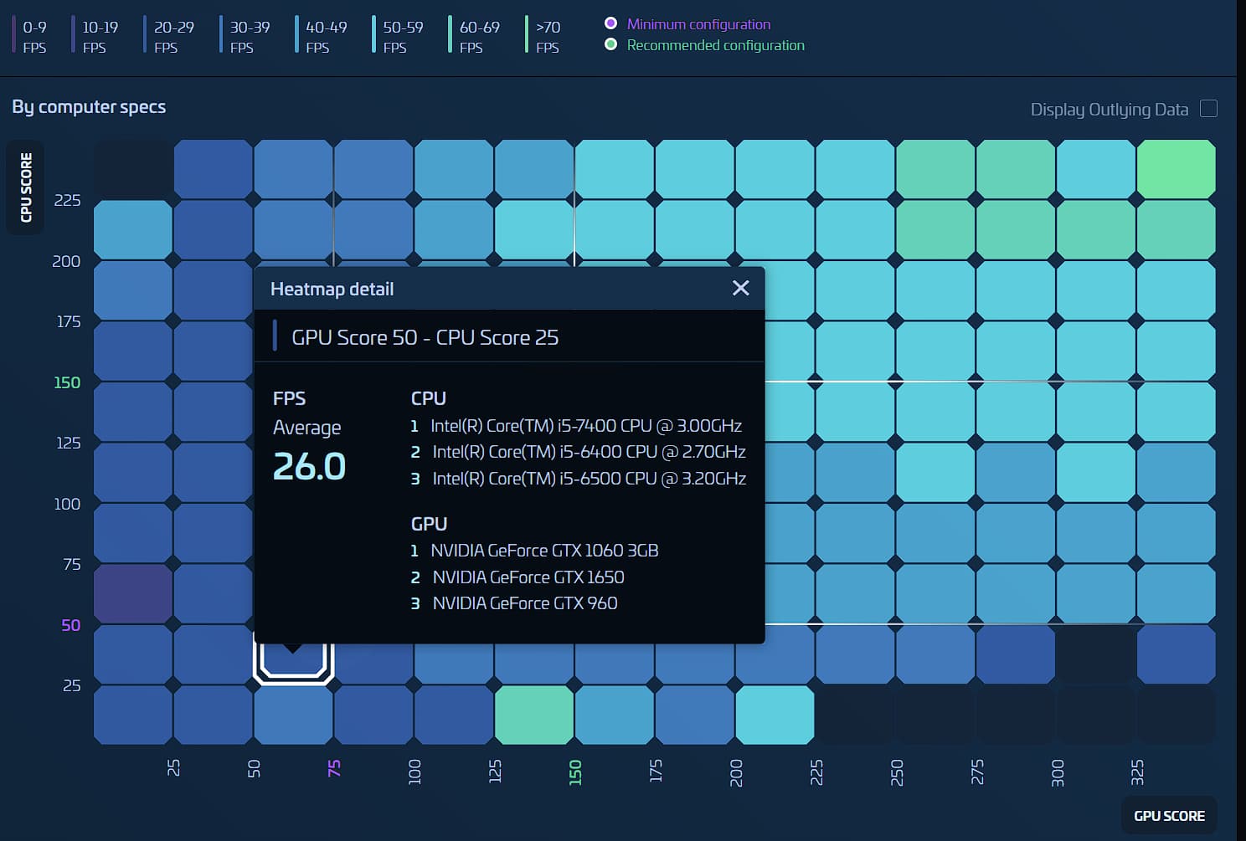Select the heatmap cell GPU 150, CPU 225
The width and height of the screenshot is (1246, 841).
pyautogui.click(x=614, y=169)
